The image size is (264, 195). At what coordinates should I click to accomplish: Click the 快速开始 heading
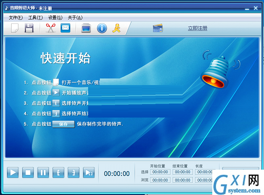pyautogui.click(x=65, y=58)
